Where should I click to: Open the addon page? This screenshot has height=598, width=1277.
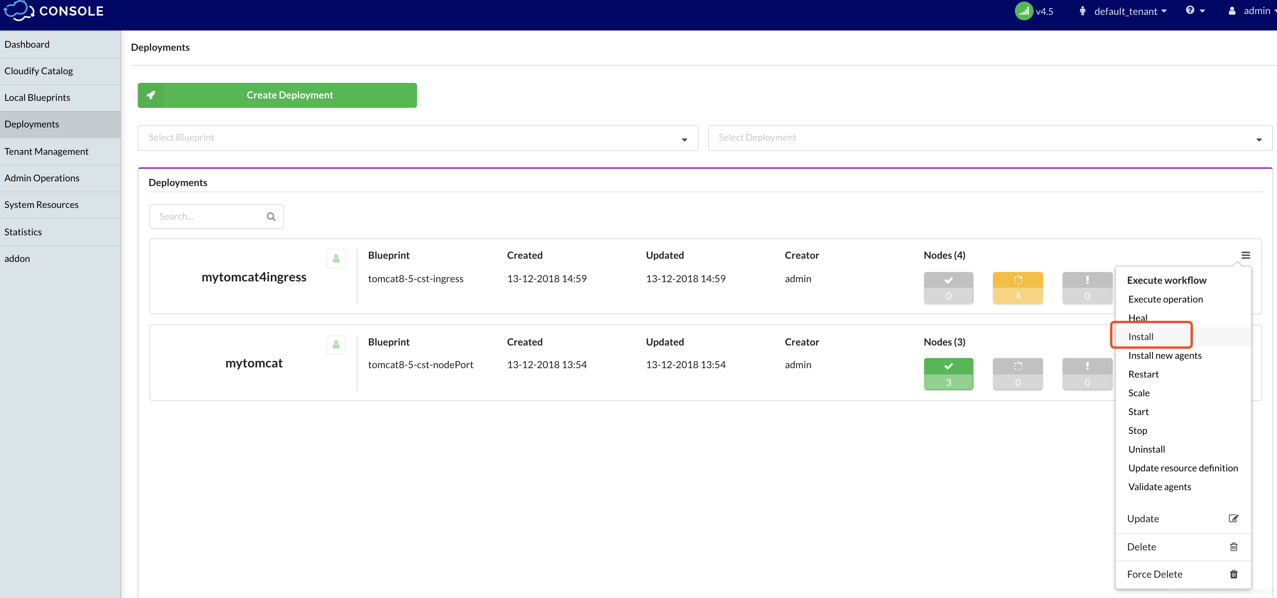[x=61, y=260]
